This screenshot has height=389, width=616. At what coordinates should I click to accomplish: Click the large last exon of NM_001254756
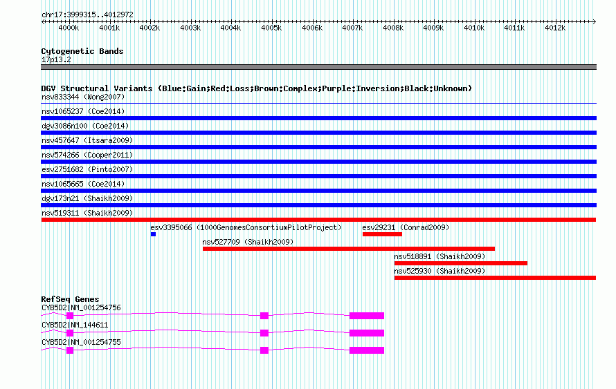[367, 316]
